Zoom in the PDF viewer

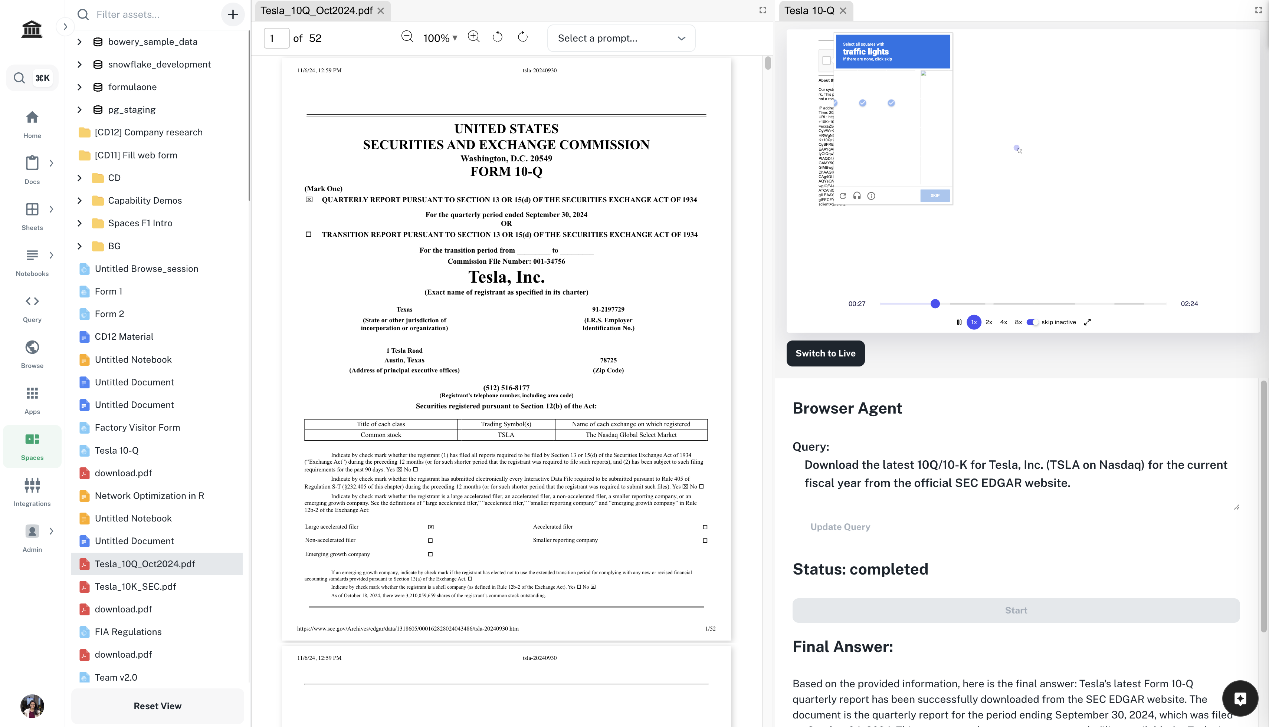(x=473, y=37)
